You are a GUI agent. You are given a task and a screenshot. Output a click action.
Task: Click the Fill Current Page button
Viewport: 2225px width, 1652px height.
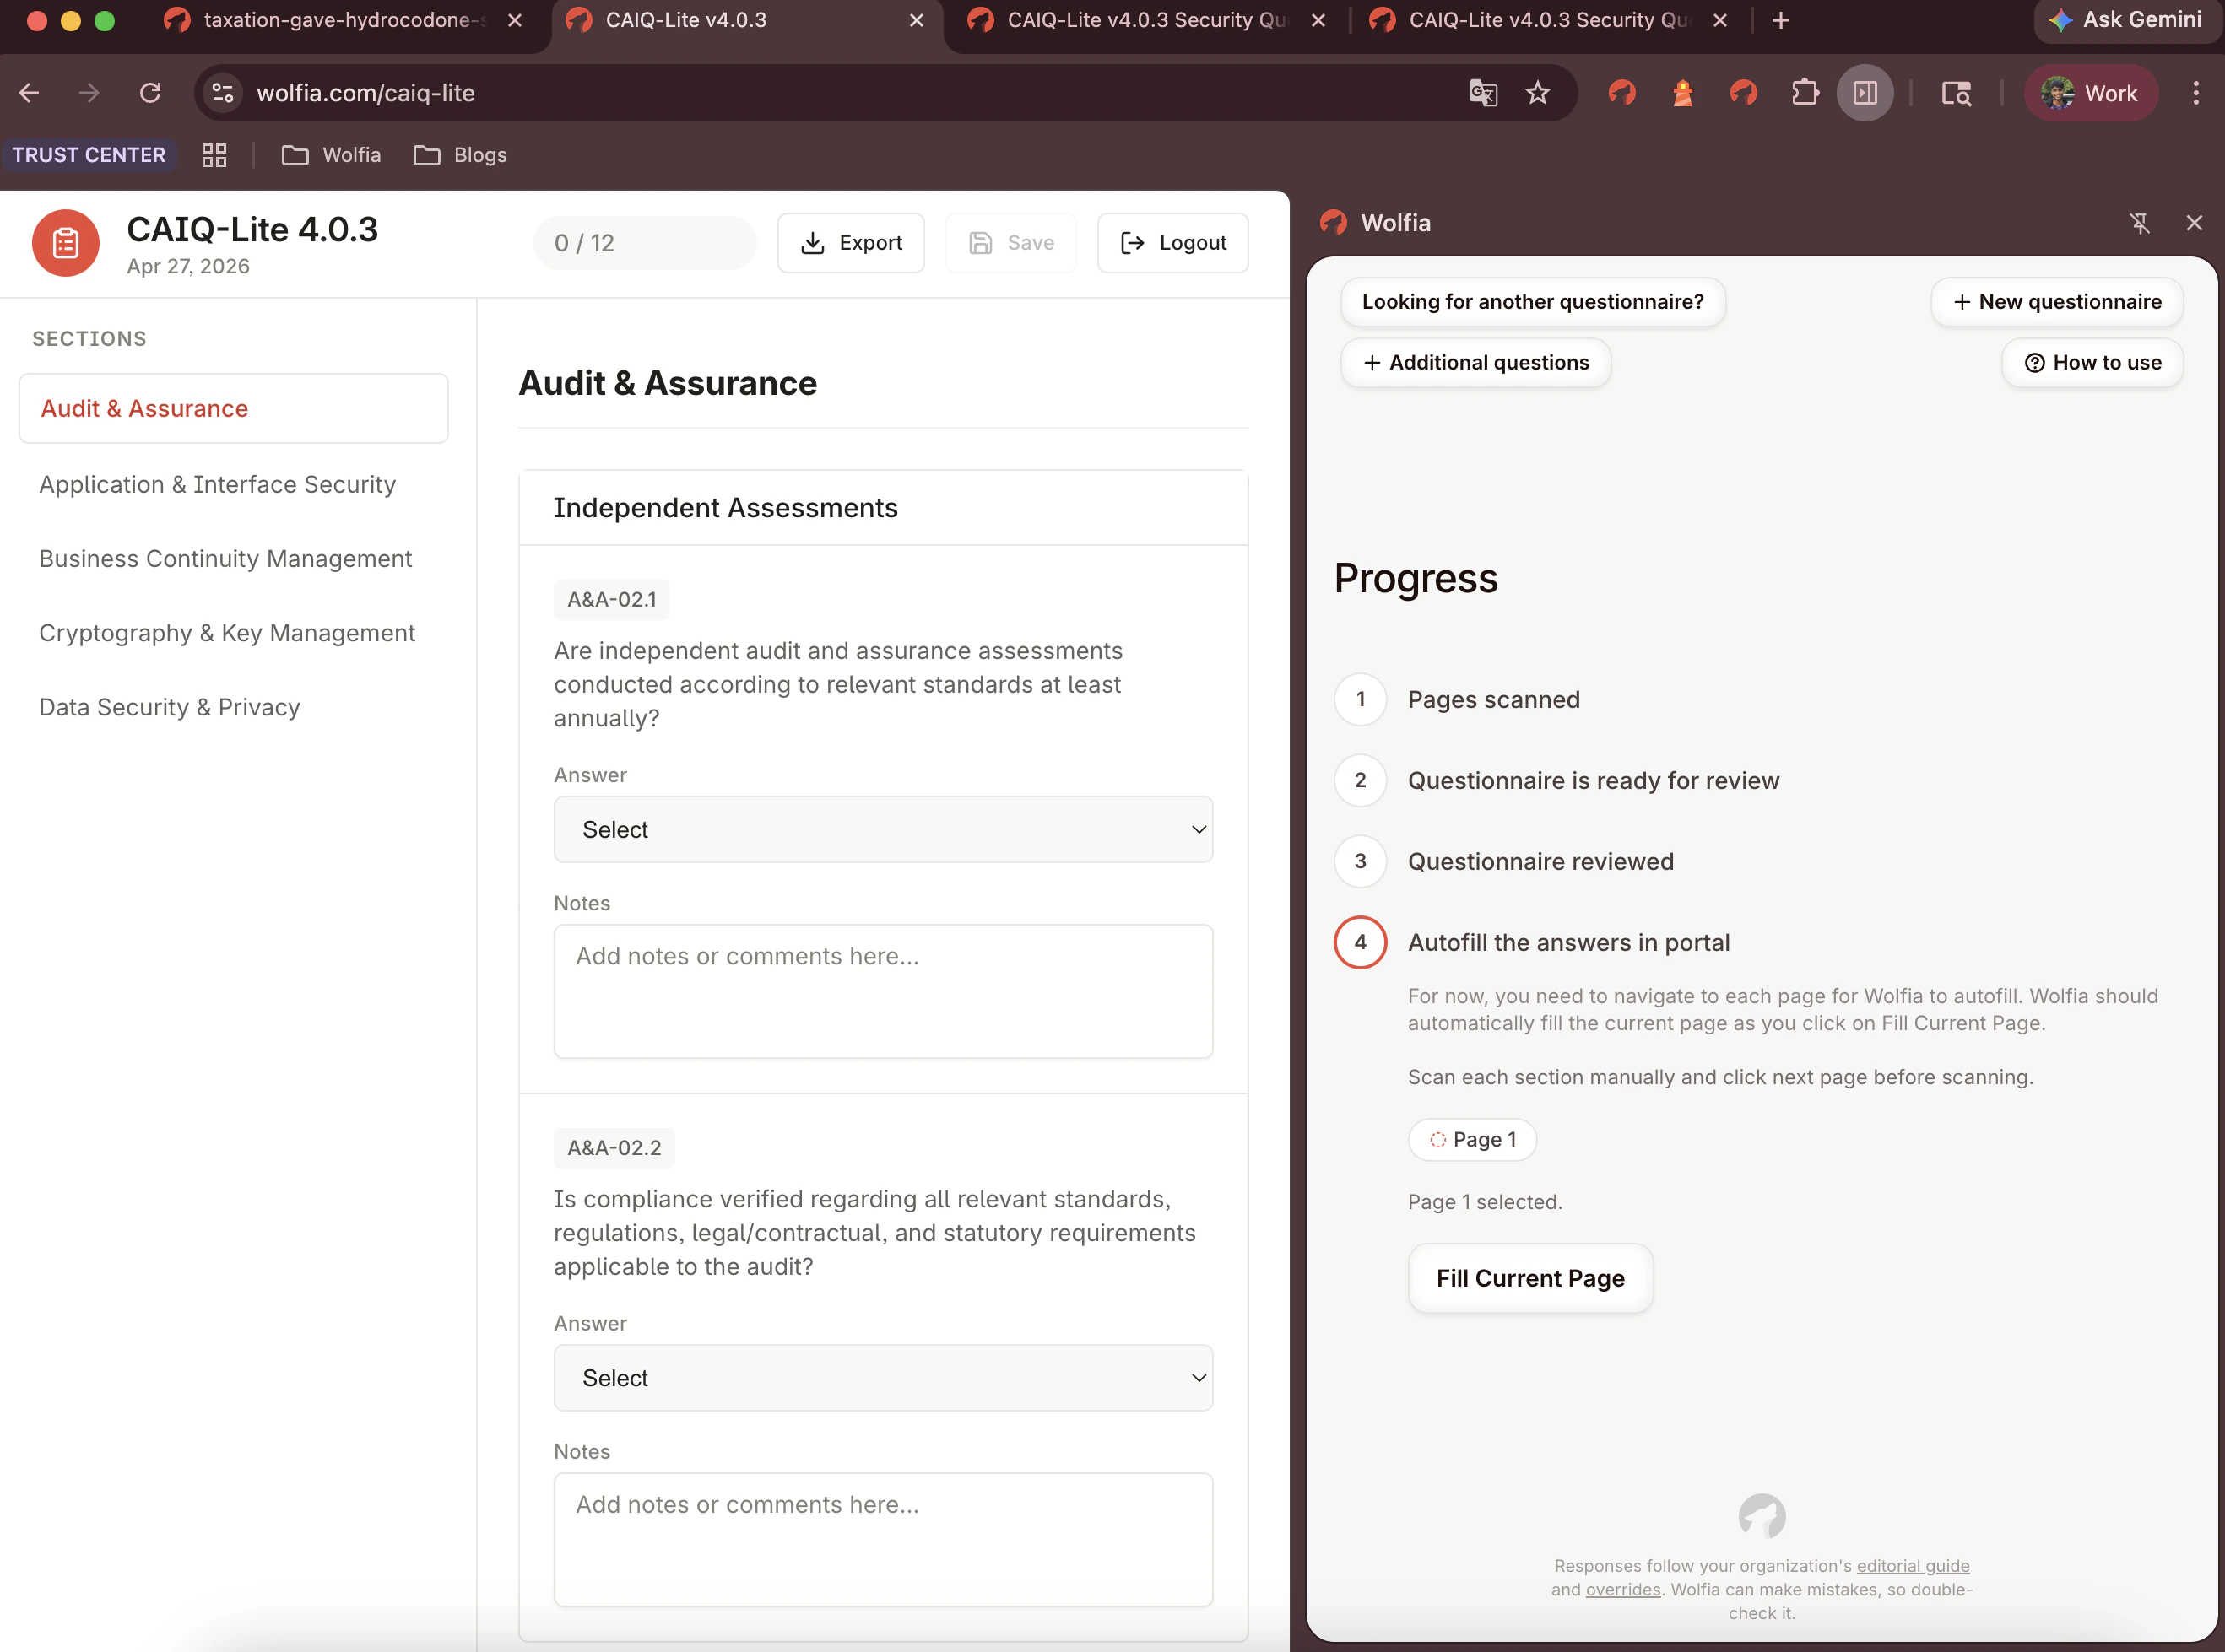click(x=1529, y=1278)
